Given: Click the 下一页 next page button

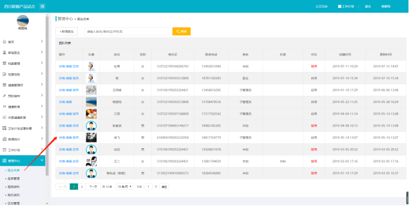Looking at the screenshot, I should [93, 187].
